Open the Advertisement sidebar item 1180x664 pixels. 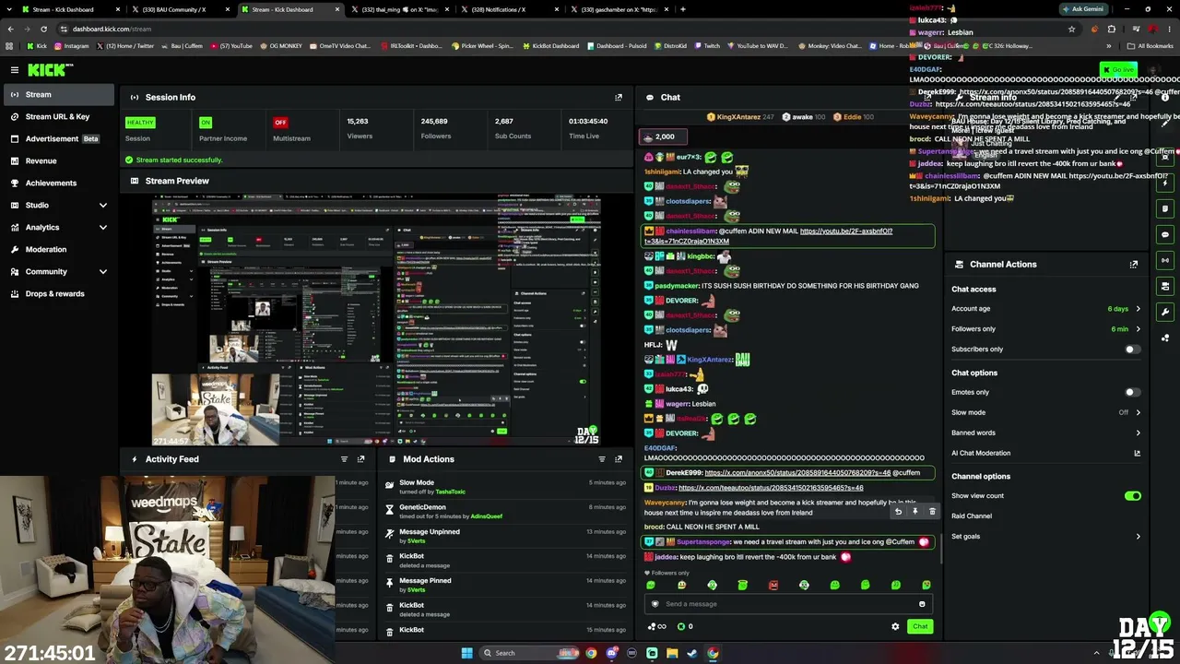click(59, 138)
